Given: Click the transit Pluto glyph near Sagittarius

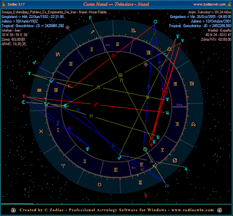Looking at the screenshot, I should click(x=90, y=17).
